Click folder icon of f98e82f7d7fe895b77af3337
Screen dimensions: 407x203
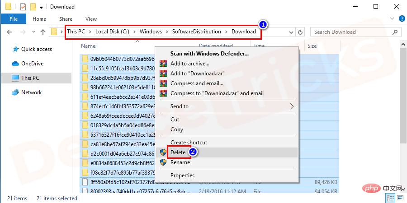[x=85, y=172]
